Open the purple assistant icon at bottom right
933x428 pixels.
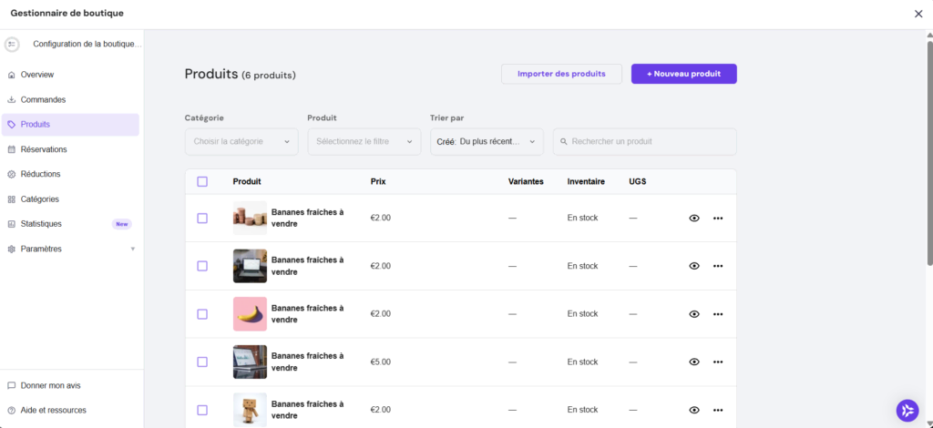tap(907, 411)
